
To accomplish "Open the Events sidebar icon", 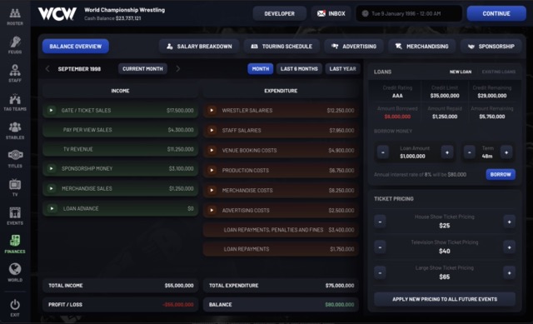I will (15, 213).
